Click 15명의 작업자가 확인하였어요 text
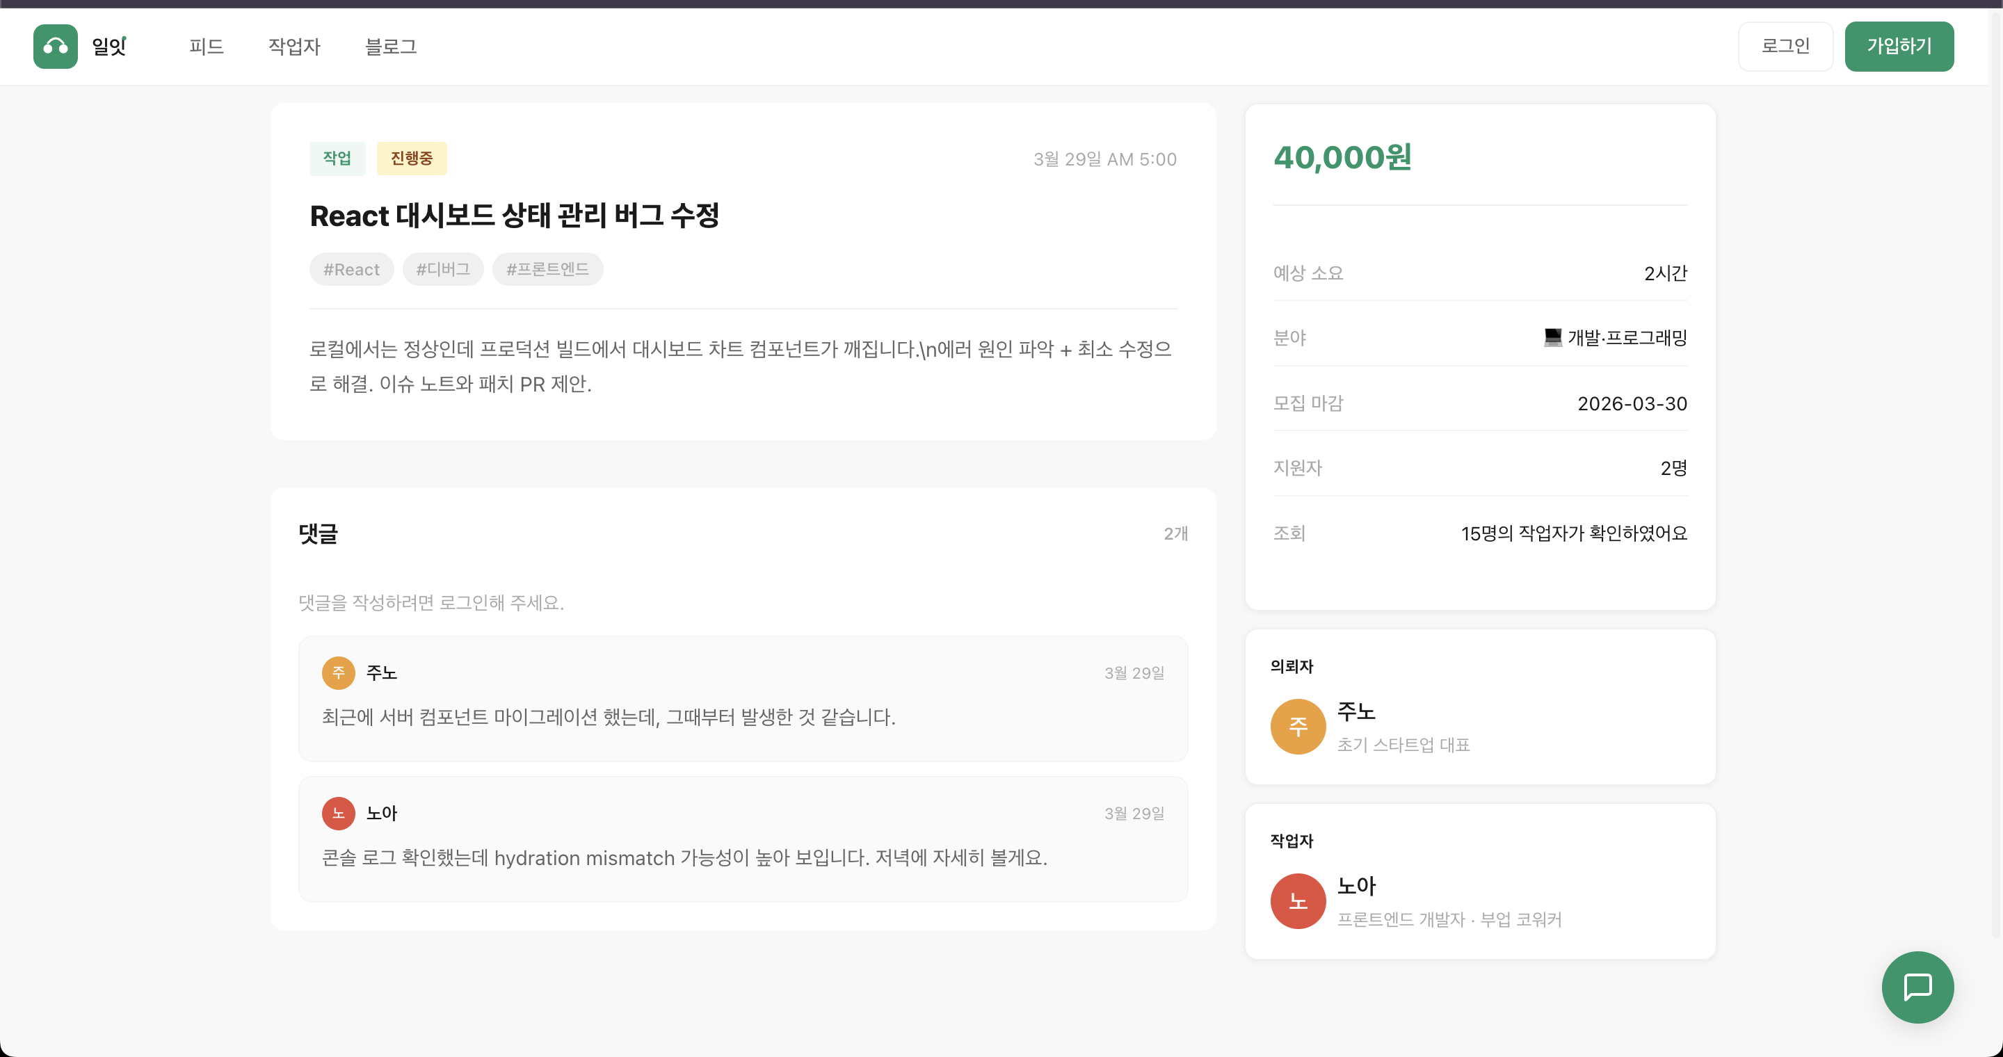Viewport: 2003px width, 1057px height. pos(1574,533)
